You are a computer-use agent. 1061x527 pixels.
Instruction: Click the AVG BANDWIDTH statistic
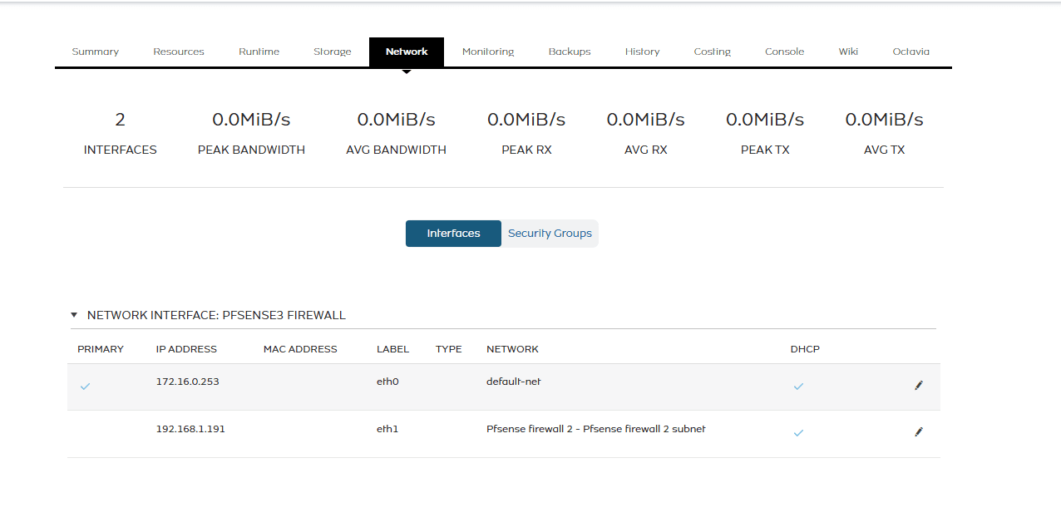(x=396, y=134)
